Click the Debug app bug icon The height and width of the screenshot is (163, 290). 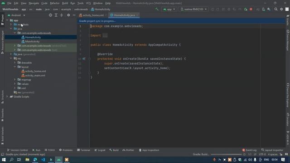pos(246,9)
